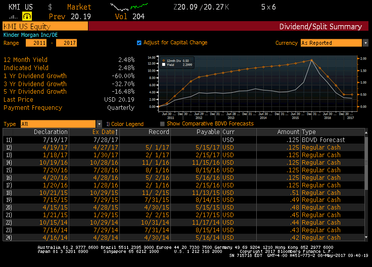Click the bid/ask 20.09 / 20.27 quote

(x=201, y=7)
